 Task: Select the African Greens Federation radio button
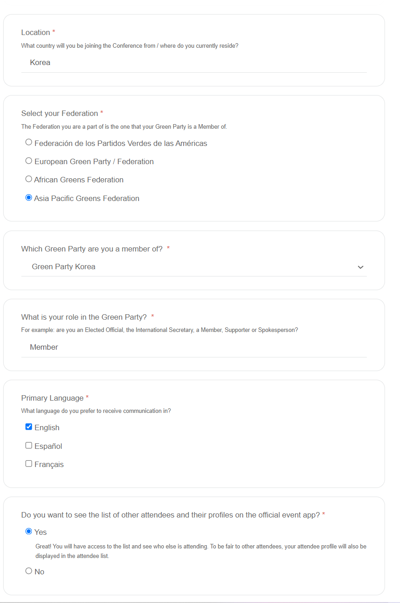[x=29, y=179]
